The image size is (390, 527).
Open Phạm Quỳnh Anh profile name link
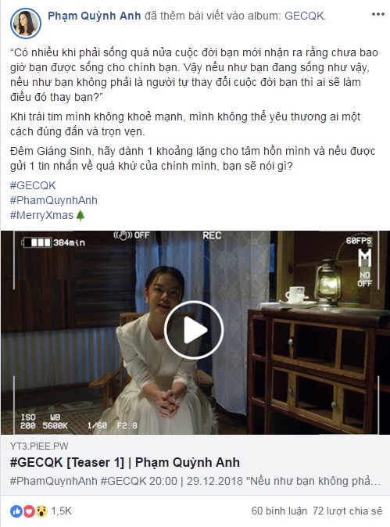pos(95,16)
